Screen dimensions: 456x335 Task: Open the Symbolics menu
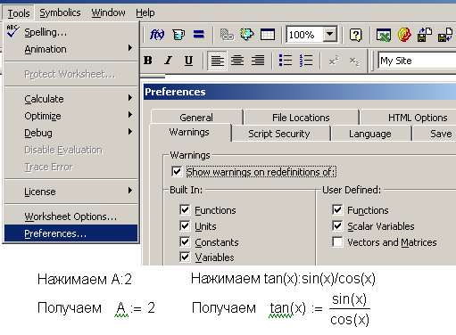[x=60, y=12]
